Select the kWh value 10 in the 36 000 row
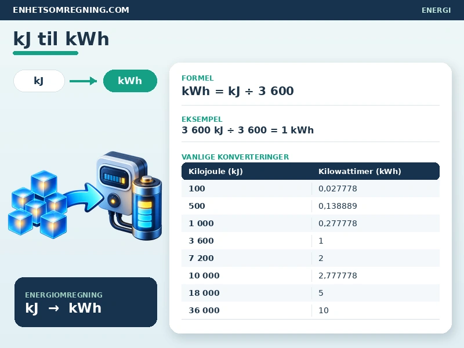464x348 pixels. 376,310
